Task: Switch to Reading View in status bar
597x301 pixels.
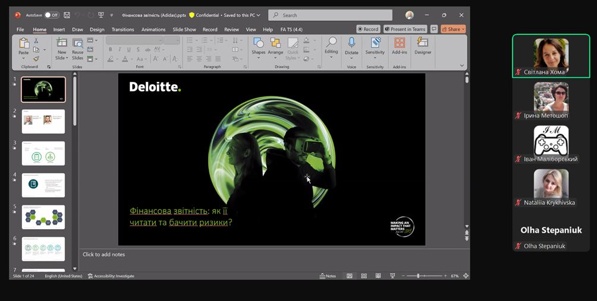Action: point(378,276)
